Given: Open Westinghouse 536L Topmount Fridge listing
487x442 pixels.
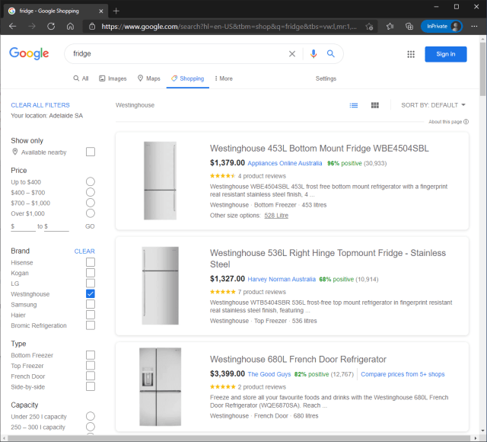Looking at the screenshot, I should tap(328, 258).
